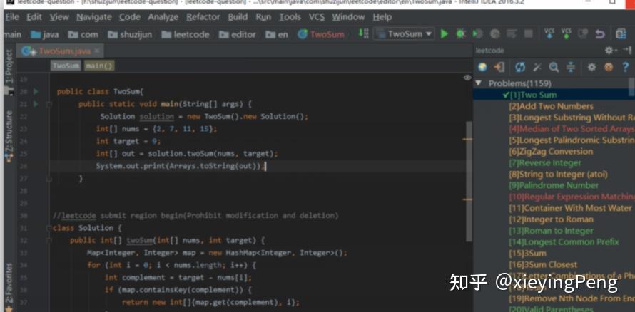Screen dimensions: 635x312
Task: Open leetcode help question mark icon
Action: coord(626,67)
